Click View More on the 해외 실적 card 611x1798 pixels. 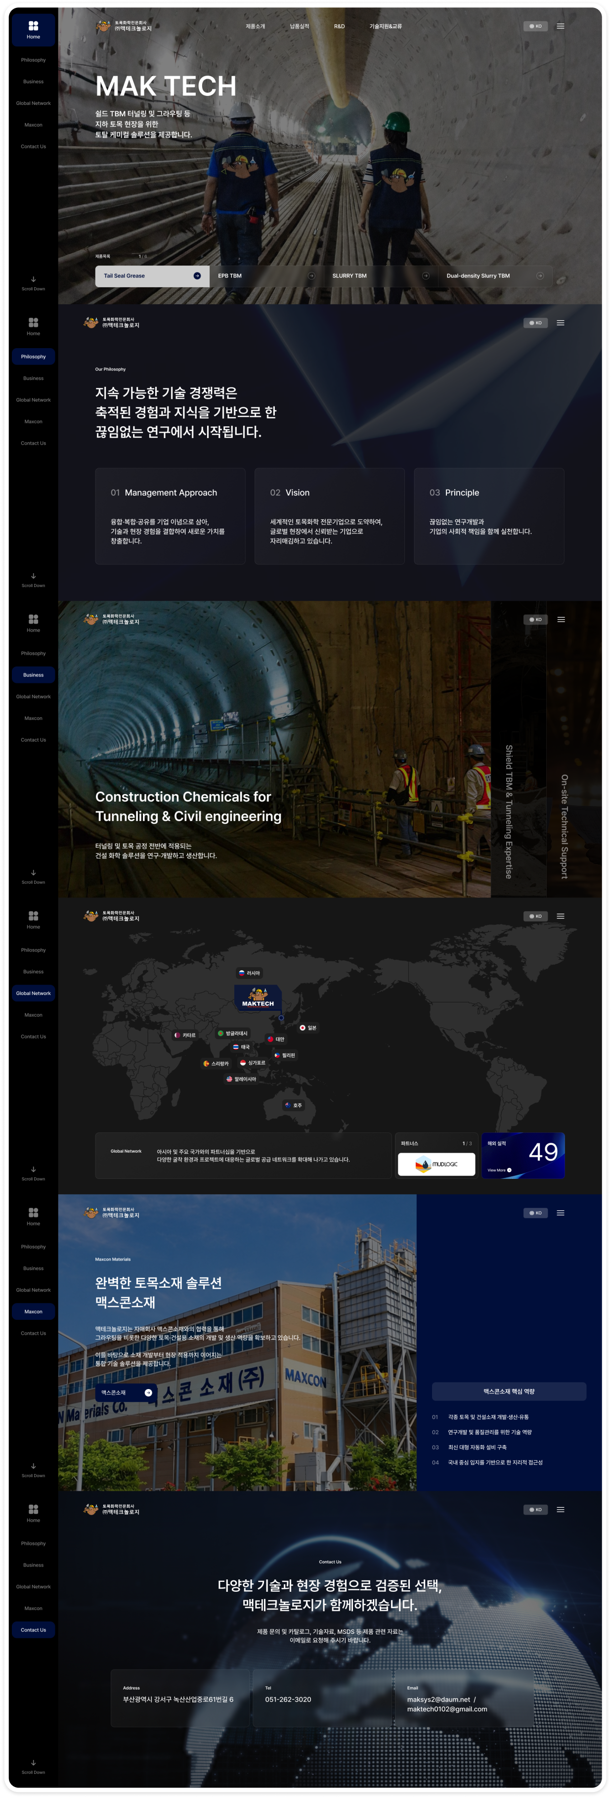click(x=499, y=1170)
